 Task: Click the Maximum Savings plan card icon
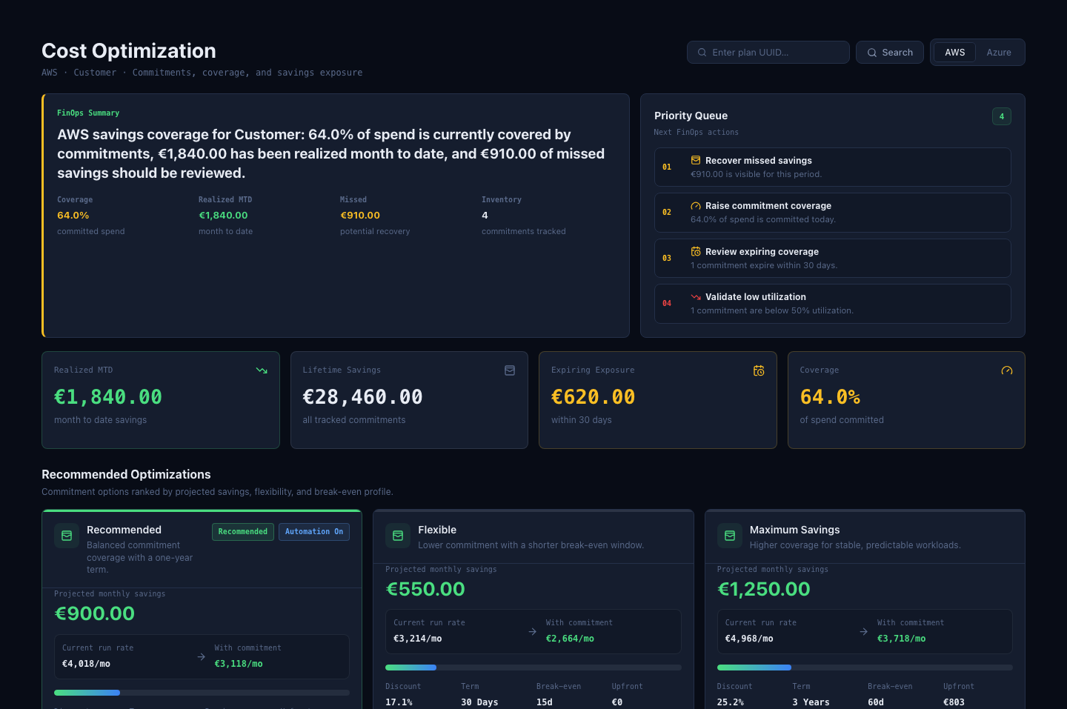[x=730, y=536]
